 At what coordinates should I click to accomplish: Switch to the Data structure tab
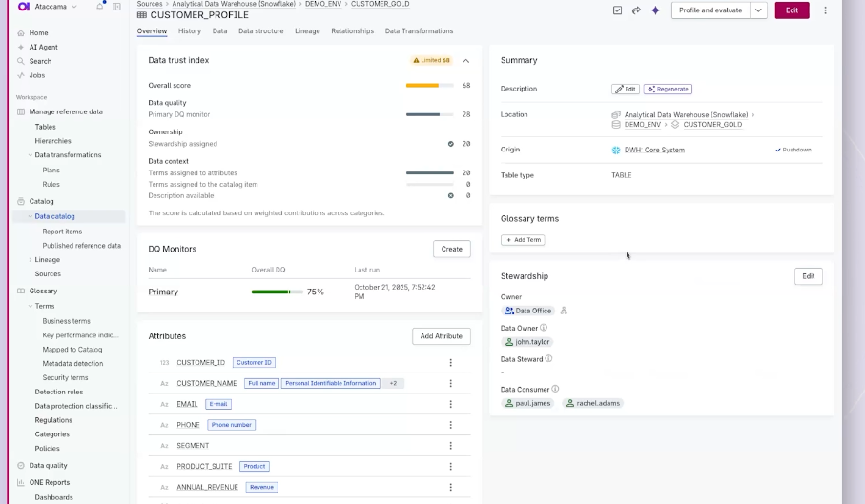(260, 31)
